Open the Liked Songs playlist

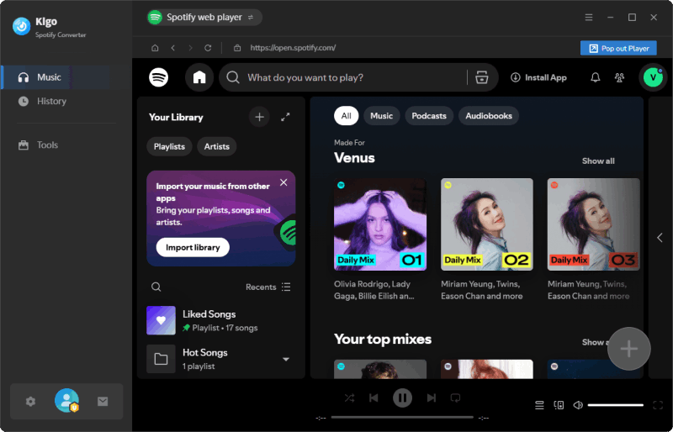220,320
